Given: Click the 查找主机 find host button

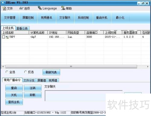Looking at the screenshot, I should tap(14, 102).
